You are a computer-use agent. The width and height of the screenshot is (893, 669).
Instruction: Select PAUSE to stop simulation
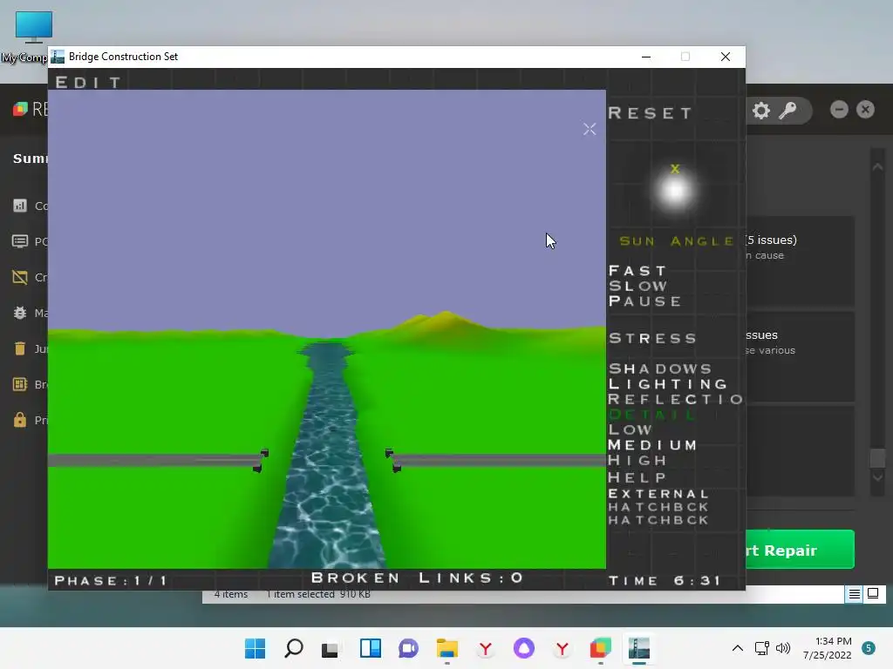coord(644,301)
